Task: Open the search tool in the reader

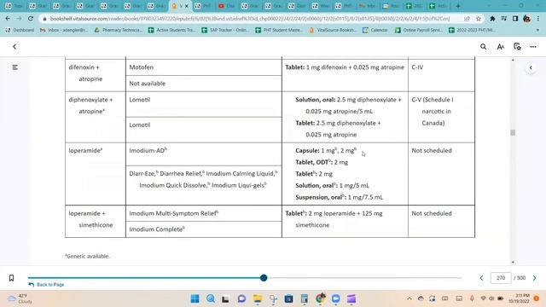Action: coord(484,47)
